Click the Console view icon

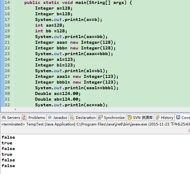[x=178, y=118]
